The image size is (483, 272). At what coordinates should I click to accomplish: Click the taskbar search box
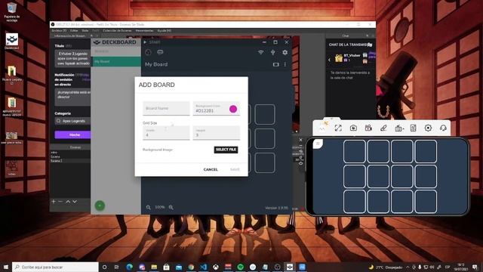(55, 267)
